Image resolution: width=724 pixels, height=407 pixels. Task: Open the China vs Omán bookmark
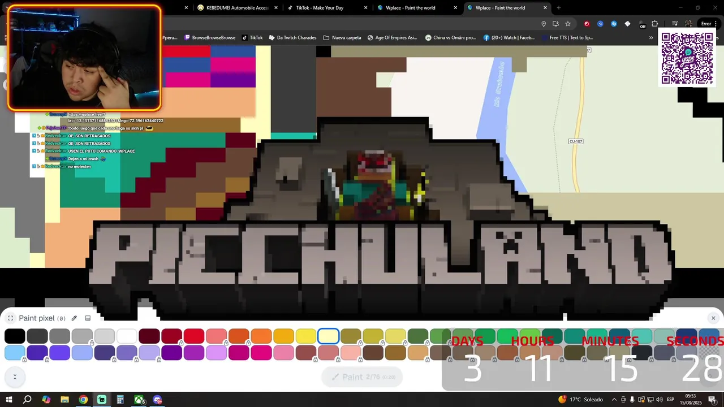(x=450, y=38)
